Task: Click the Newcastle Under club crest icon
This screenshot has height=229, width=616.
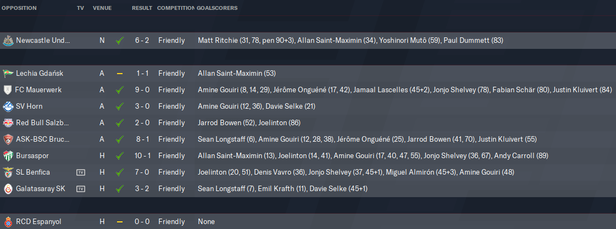Action: (7, 41)
